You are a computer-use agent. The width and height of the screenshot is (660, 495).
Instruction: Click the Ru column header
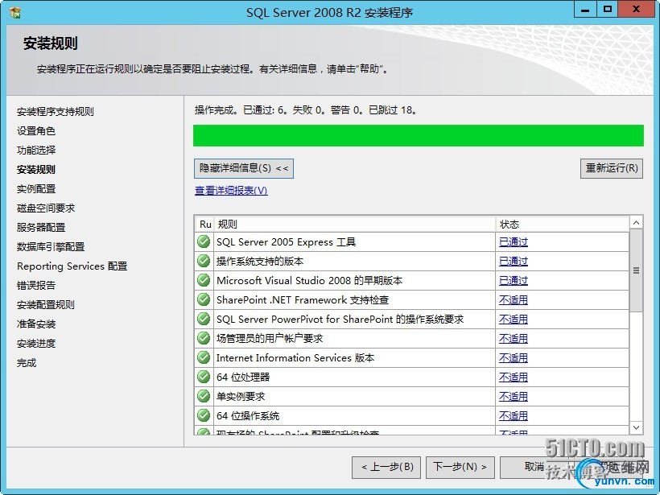point(205,225)
